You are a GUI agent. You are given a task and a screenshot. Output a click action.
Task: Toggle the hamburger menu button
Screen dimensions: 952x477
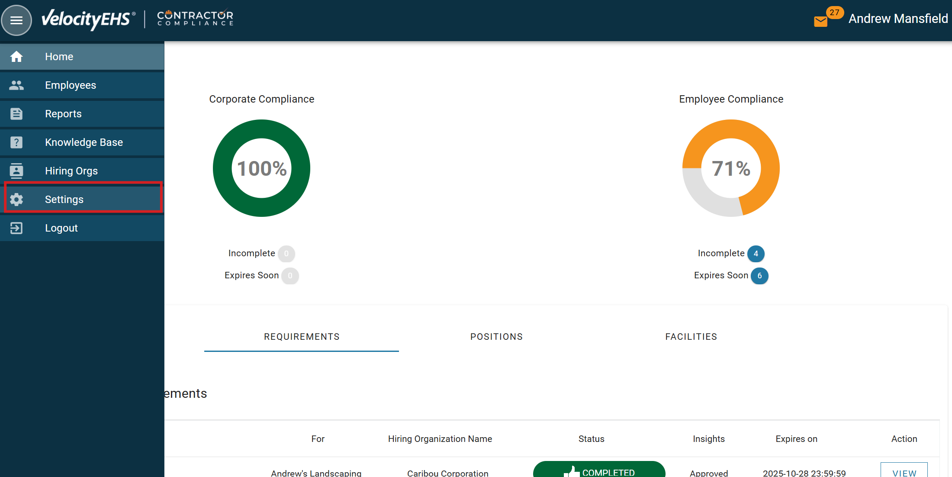point(16,20)
